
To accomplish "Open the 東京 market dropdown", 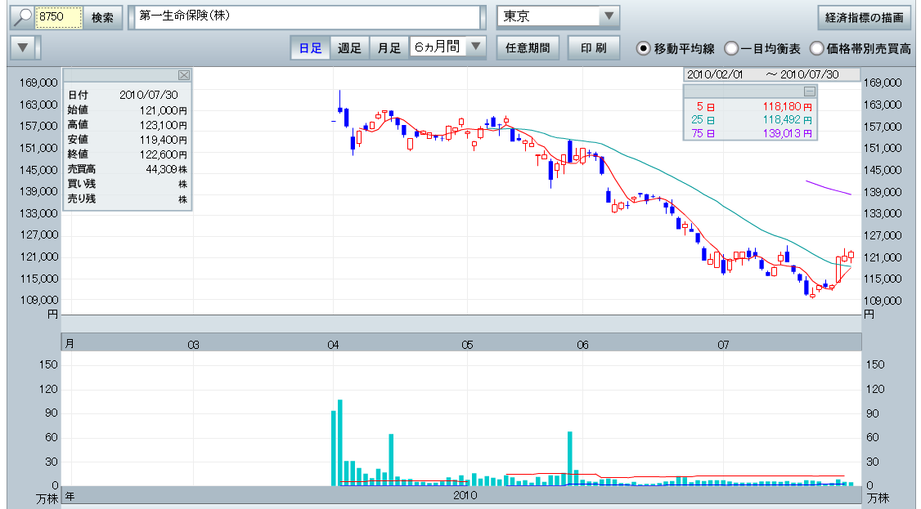I will [x=609, y=17].
